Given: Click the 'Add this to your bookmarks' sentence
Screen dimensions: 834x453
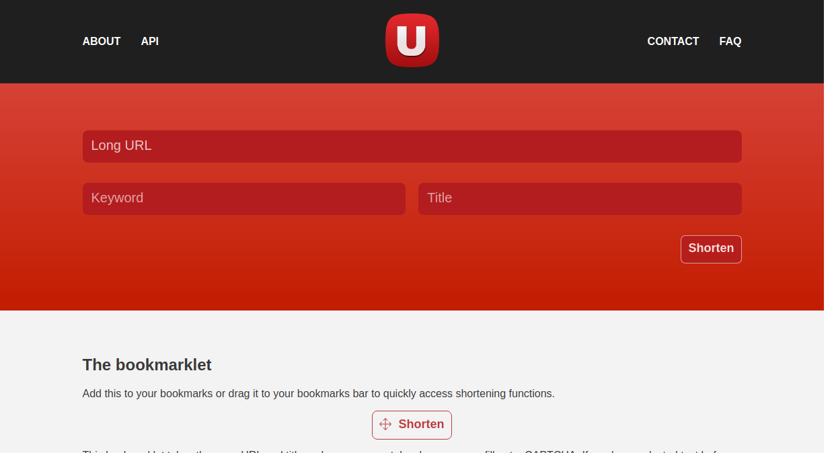Looking at the screenshot, I should 319,393.
